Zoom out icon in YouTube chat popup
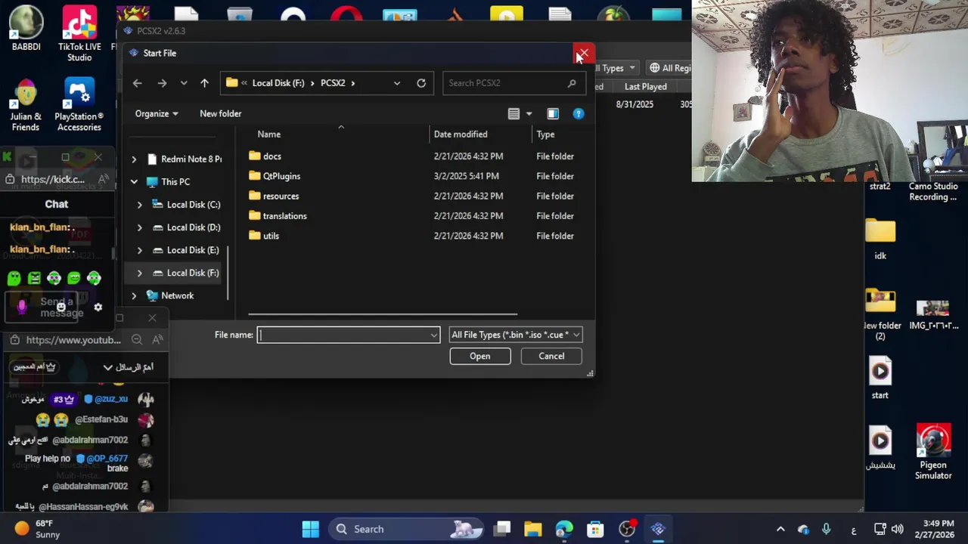This screenshot has width=968, height=544. tap(137, 340)
